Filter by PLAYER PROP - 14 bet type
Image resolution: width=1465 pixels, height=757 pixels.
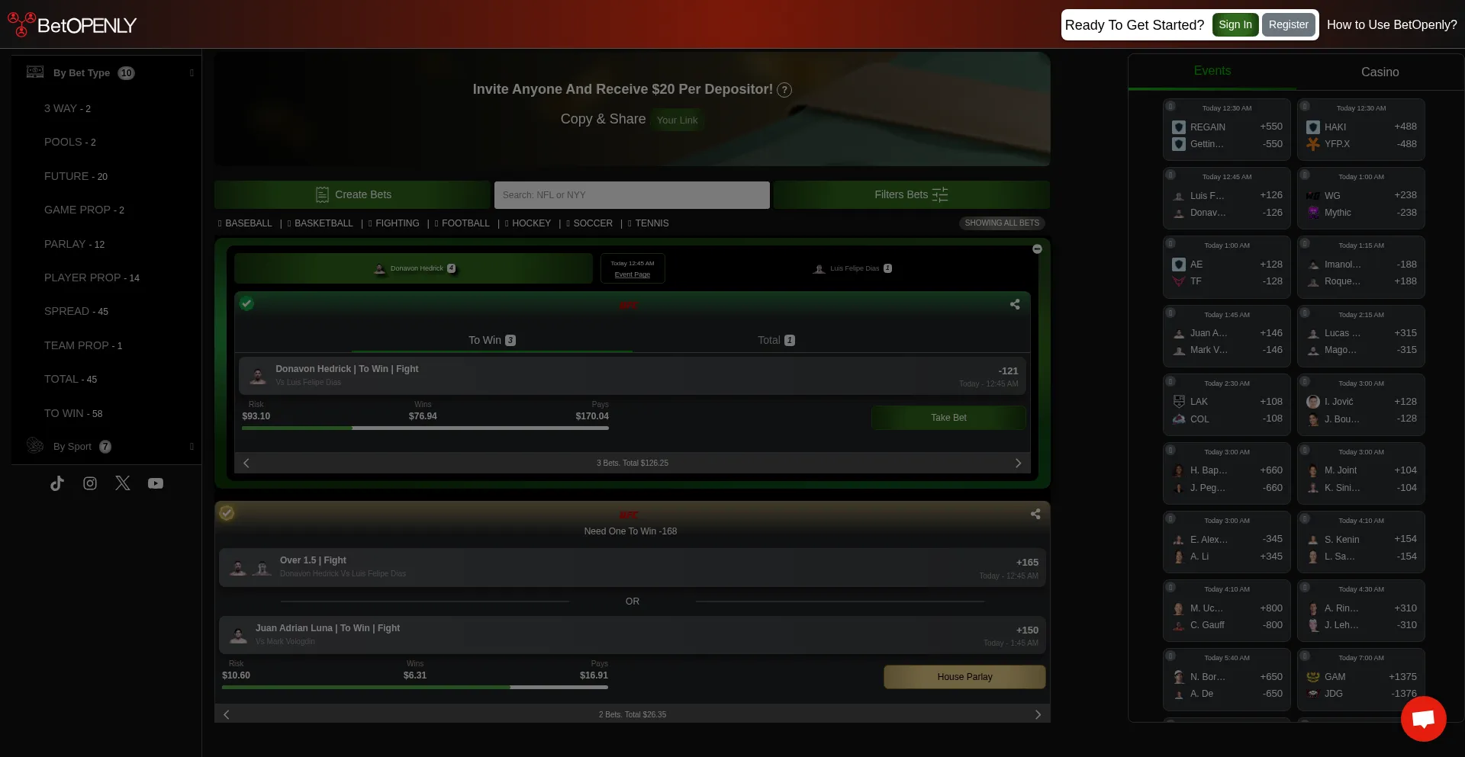pos(92,278)
